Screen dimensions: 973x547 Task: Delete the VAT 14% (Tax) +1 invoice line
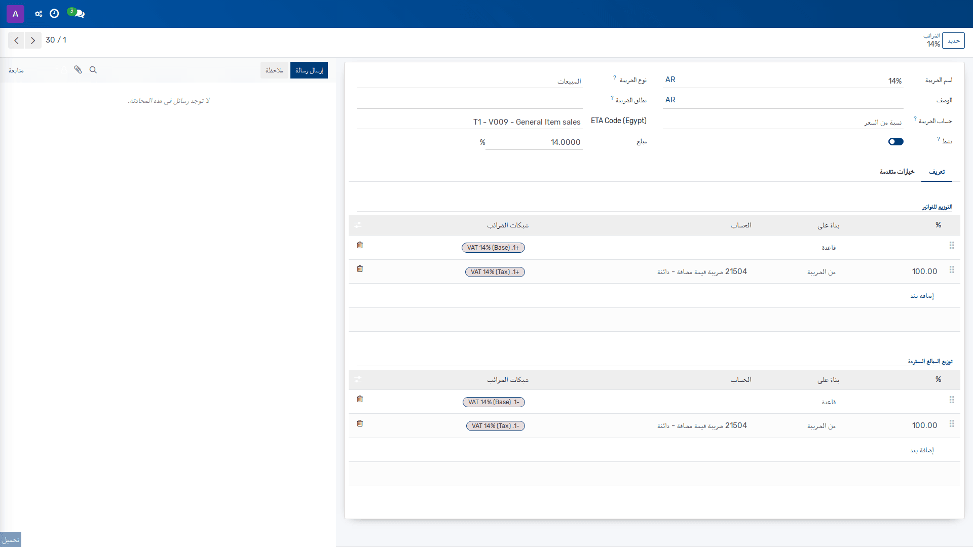[x=360, y=269]
